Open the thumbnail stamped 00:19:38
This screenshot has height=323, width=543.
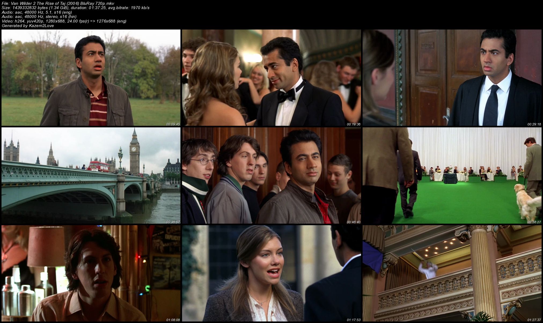(271, 78)
